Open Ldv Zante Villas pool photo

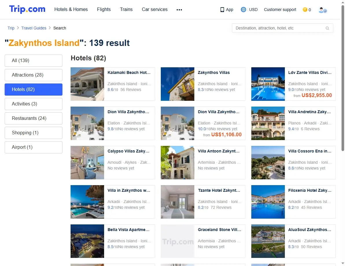click(268, 84)
